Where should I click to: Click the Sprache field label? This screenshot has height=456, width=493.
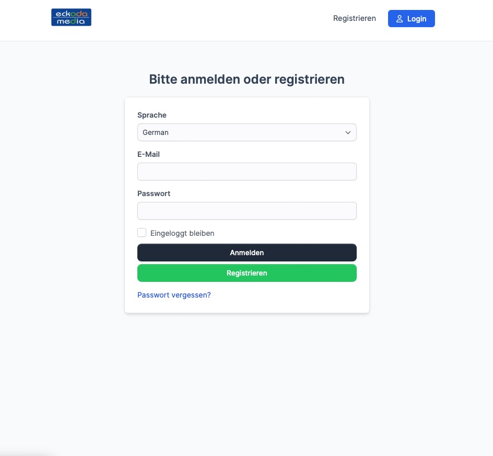[x=152, y=115]
